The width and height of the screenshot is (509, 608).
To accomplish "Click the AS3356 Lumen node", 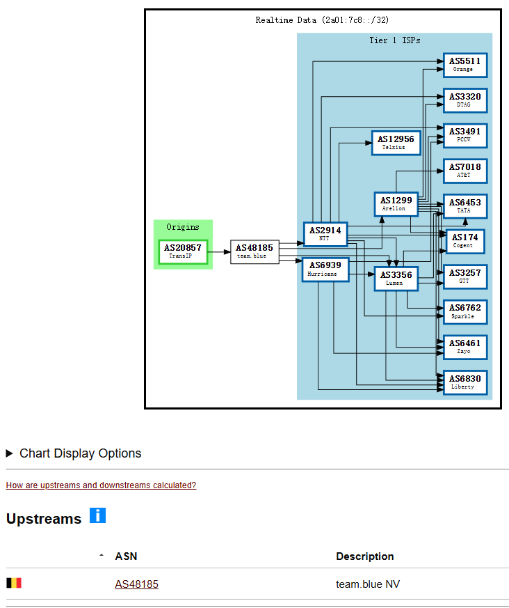I will (x=395, y=279).
